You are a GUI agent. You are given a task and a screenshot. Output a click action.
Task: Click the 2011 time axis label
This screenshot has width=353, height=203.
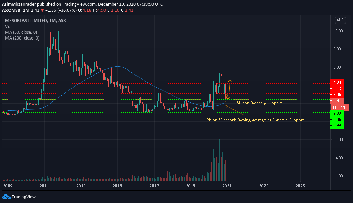point(44,186)
